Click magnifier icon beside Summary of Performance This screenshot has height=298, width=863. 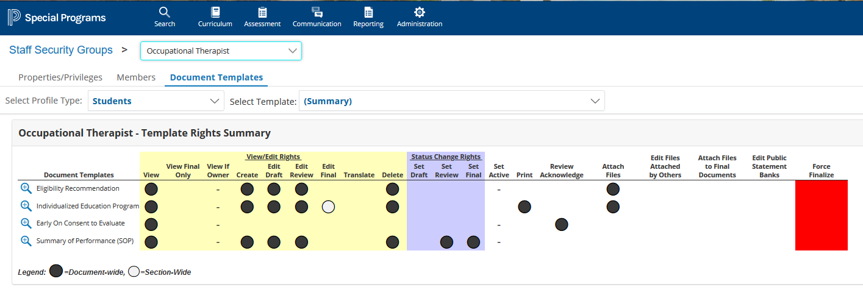pyautogui.click(x=26, y=241)
